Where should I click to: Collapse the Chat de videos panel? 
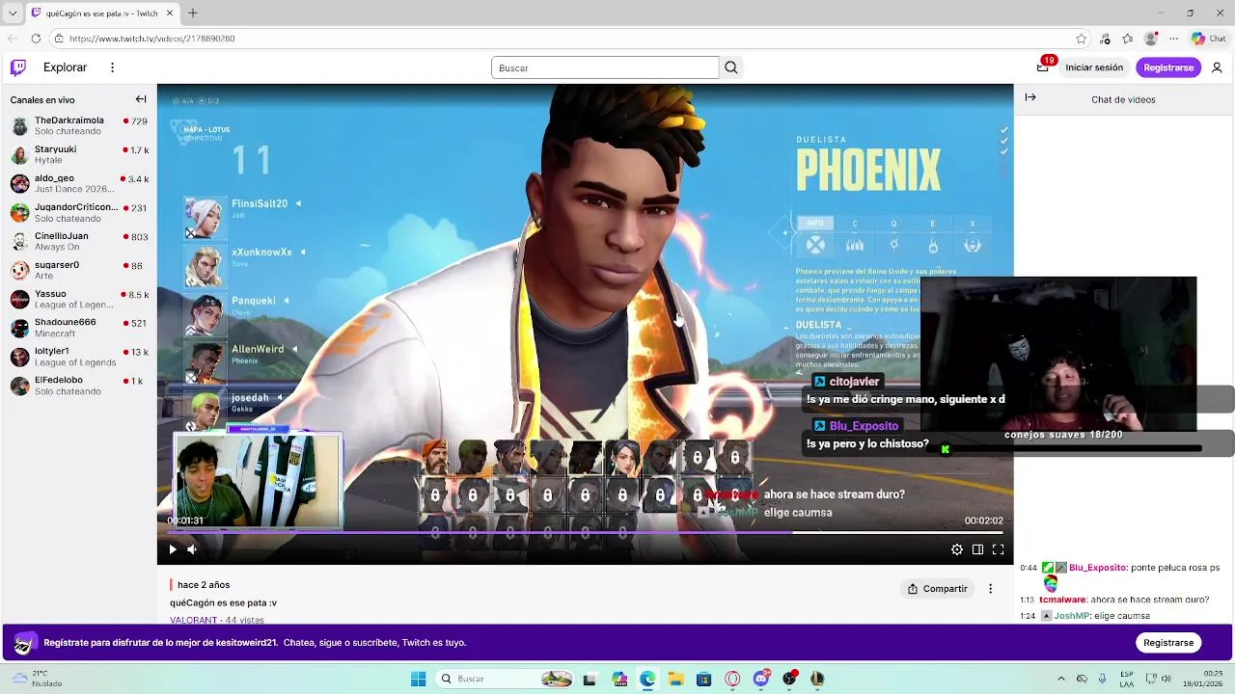tap(1030, 97)
